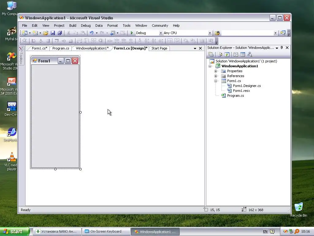Switch to On-Screen Keyboard taskbar button

coord(106,231)
